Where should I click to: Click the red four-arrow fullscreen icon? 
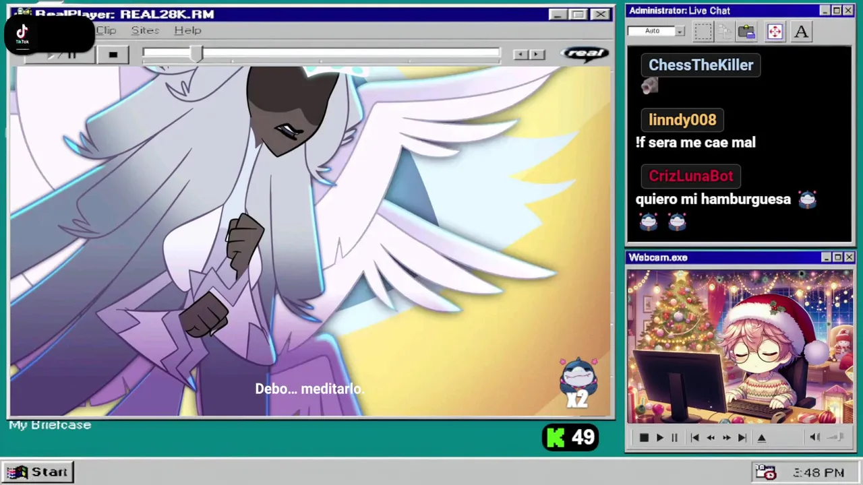pyautogui.click(x=775, y=31)
